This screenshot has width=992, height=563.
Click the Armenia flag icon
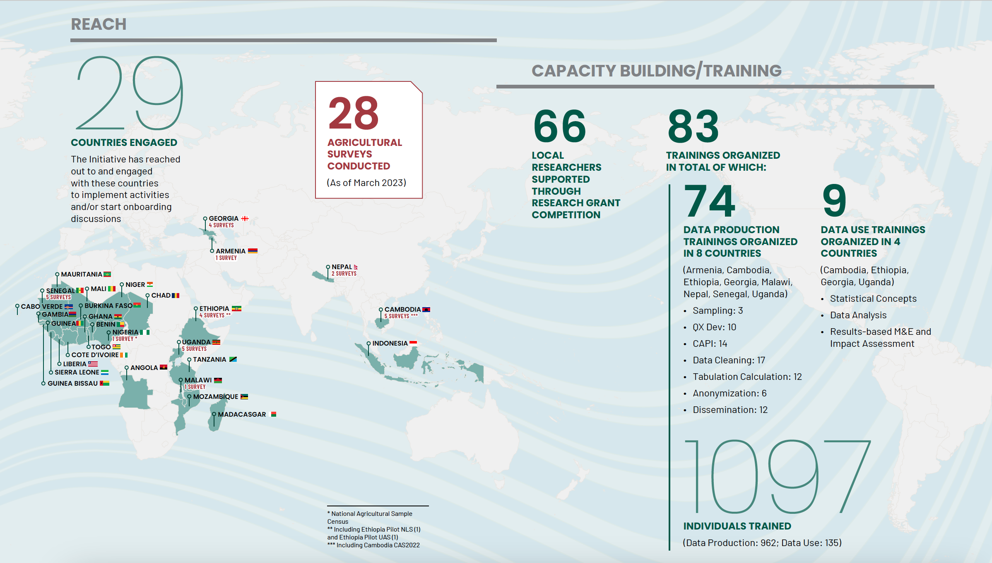(253, 251)
